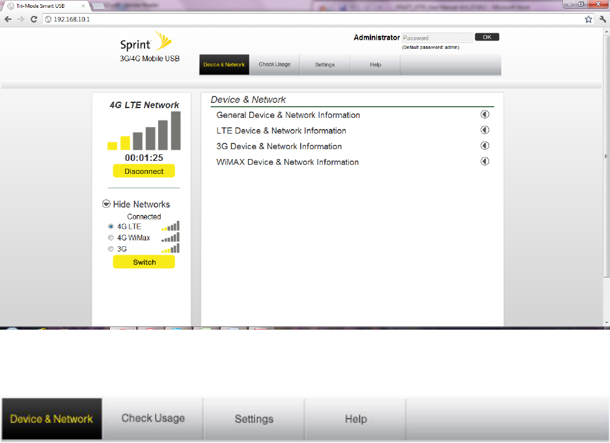The height and width of the screenshot is (443, 610).
Task: Collapse the Hide Networks arrow
Action: (x=106, y=204)
